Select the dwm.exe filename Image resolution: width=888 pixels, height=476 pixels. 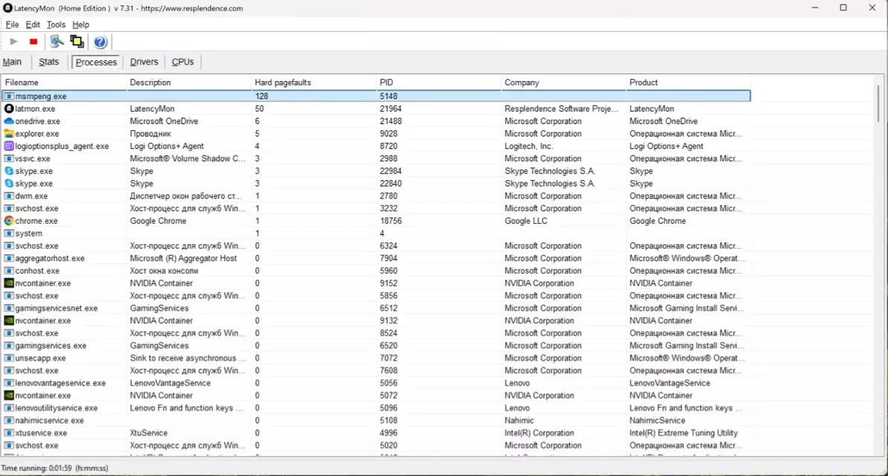click(x=31, y=196)
